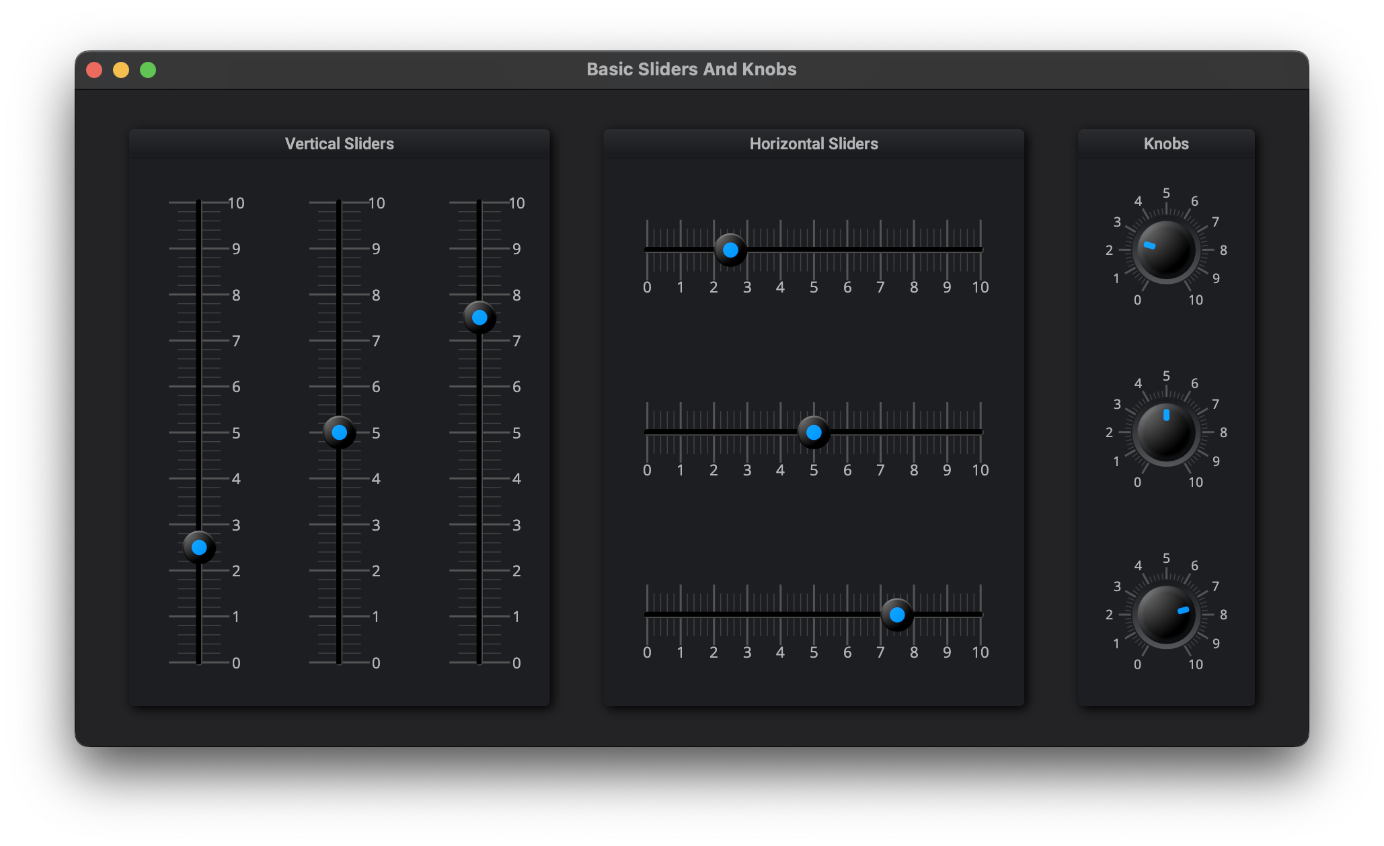The image size is (1384, 846).
Task: Click the "Basic Sliders And Knobs" window title
Action: point(691,69)
